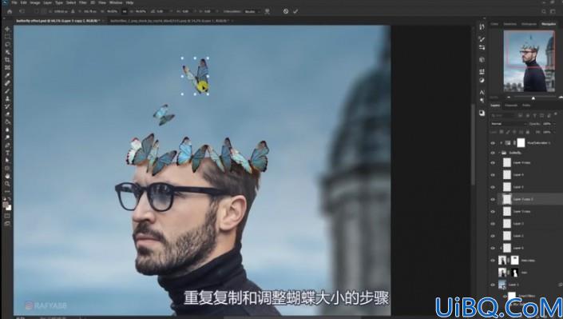This screenshot has width=563, height=319.
Task: Hide the butterfly group layer
Action: (x=493, y=153)
